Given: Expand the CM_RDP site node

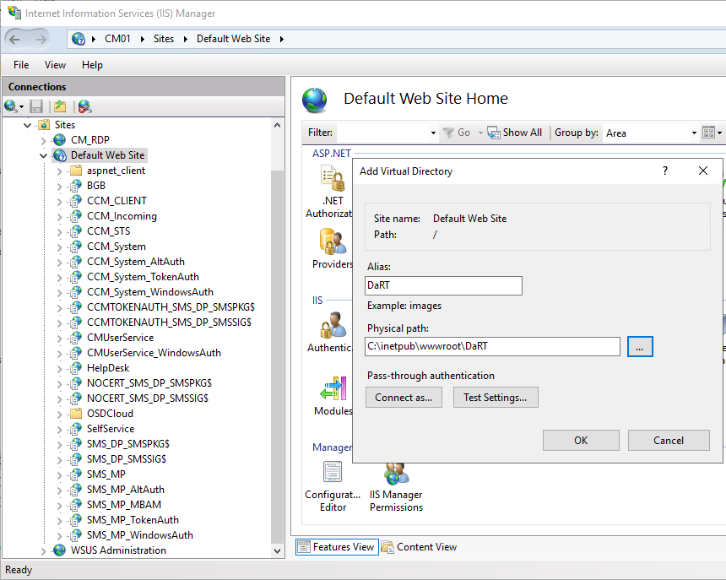Looking at the screenshot, I should click(44, 140).
